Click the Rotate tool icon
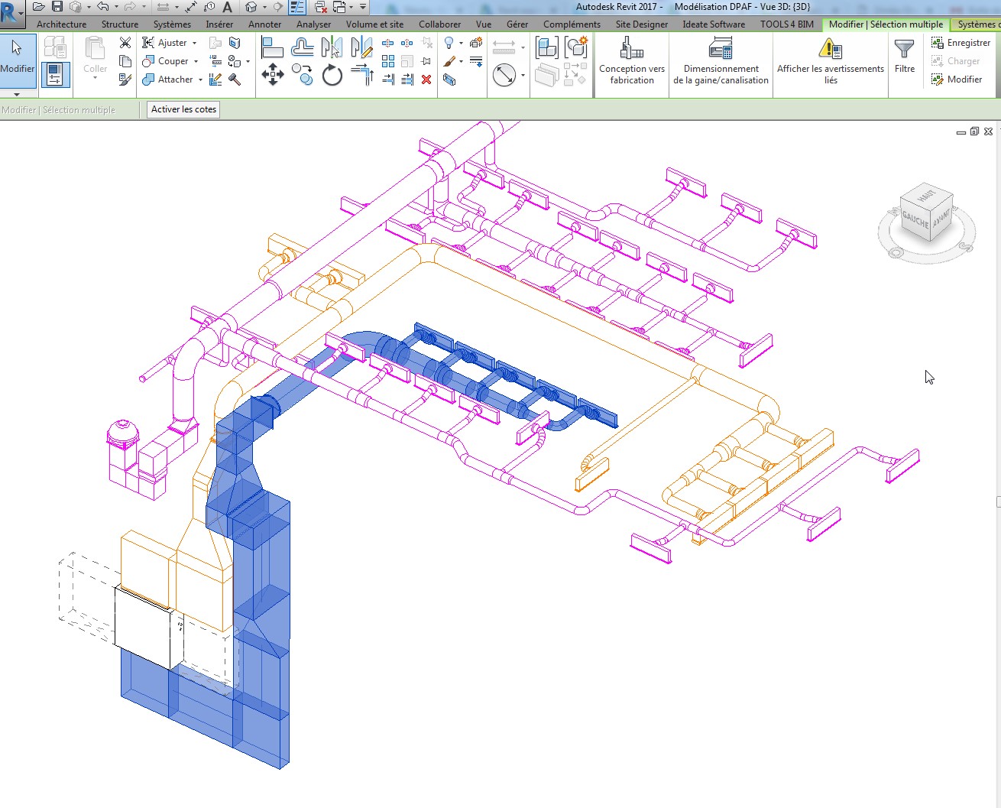 [332, 75]
